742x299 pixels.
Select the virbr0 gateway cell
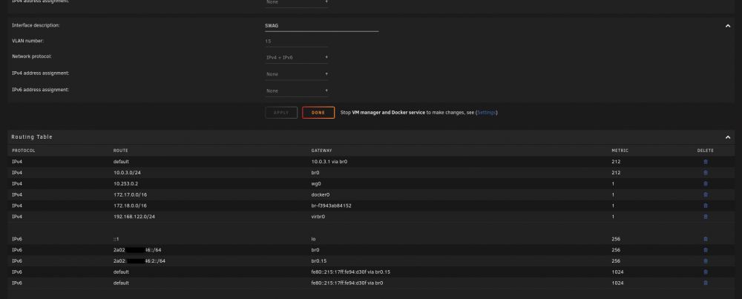coord(318,217)
